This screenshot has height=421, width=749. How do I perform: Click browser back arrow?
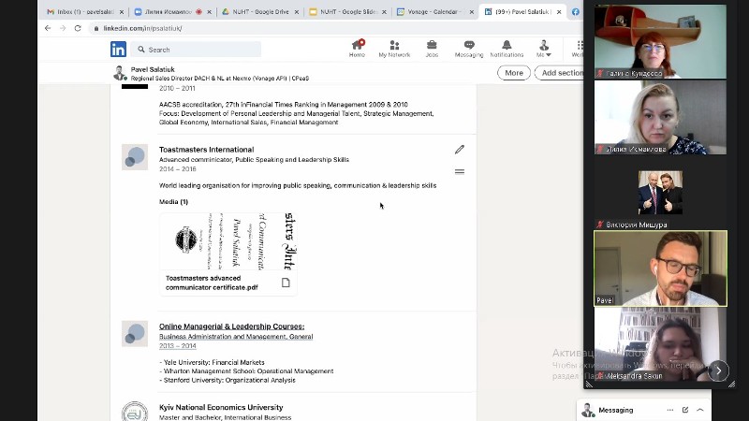pos(48,28)
